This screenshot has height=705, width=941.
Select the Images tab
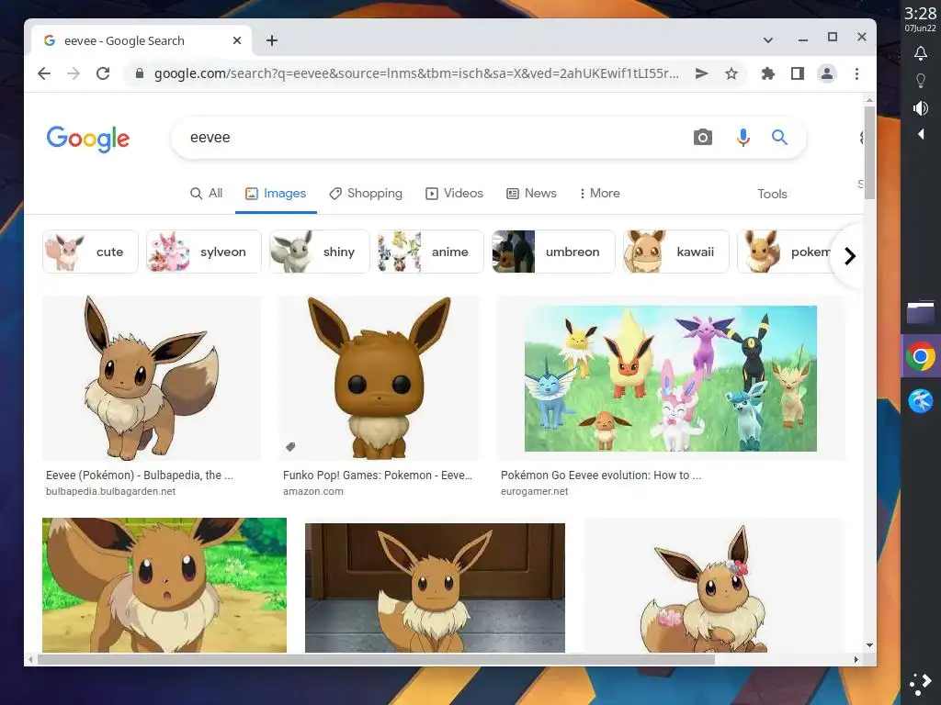coord(276,193)
